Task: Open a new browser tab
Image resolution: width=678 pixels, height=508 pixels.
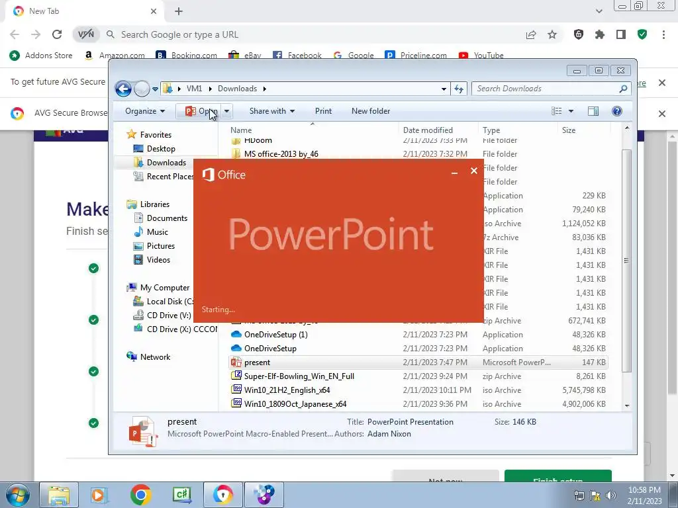Action: click(x=179, y=11)
